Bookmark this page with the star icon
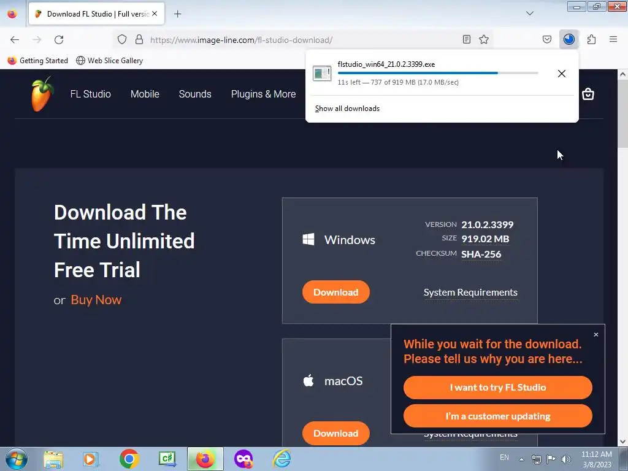The width and height of the screenshot is (628, 471). tap(484, 39)
